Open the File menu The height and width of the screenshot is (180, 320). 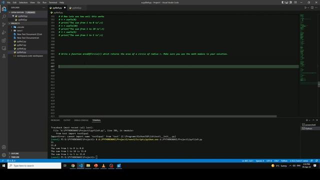[8, 2]
